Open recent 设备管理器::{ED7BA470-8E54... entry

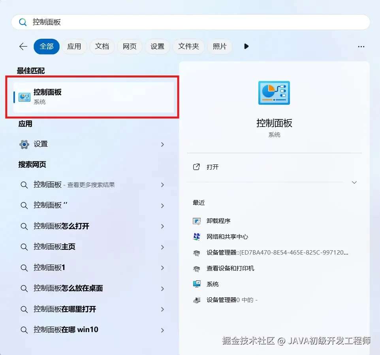click(277, 253)
